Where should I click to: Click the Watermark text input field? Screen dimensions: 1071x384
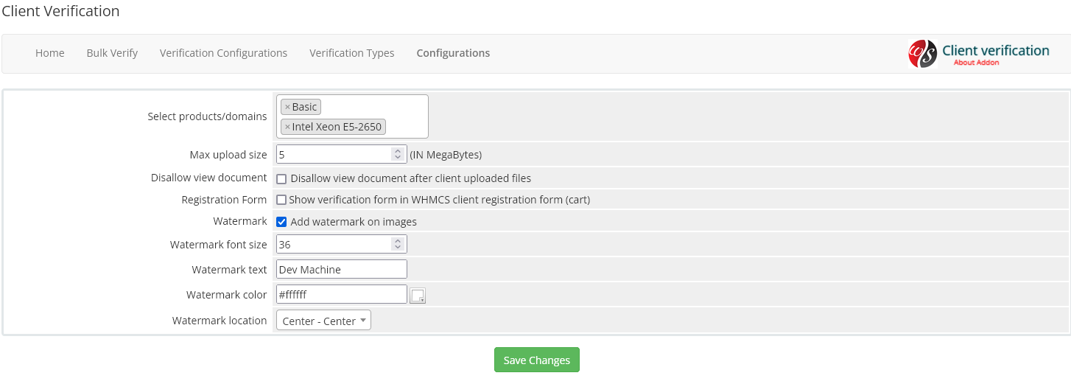pyautogui.click(x=341, y=270)
